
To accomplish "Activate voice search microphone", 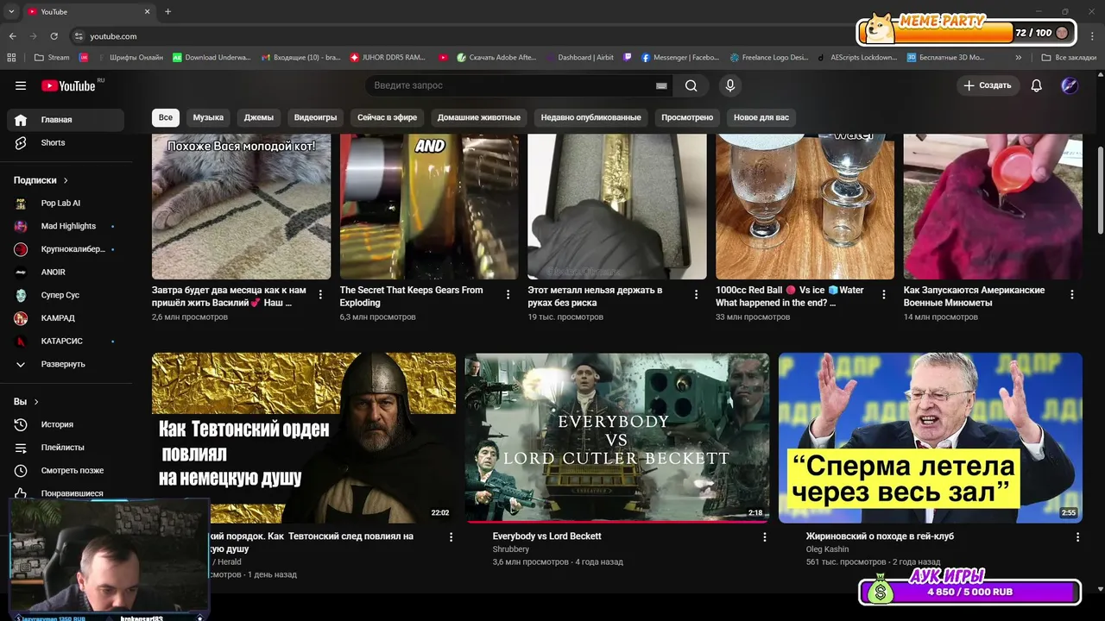I will click(x=730, y=85).
